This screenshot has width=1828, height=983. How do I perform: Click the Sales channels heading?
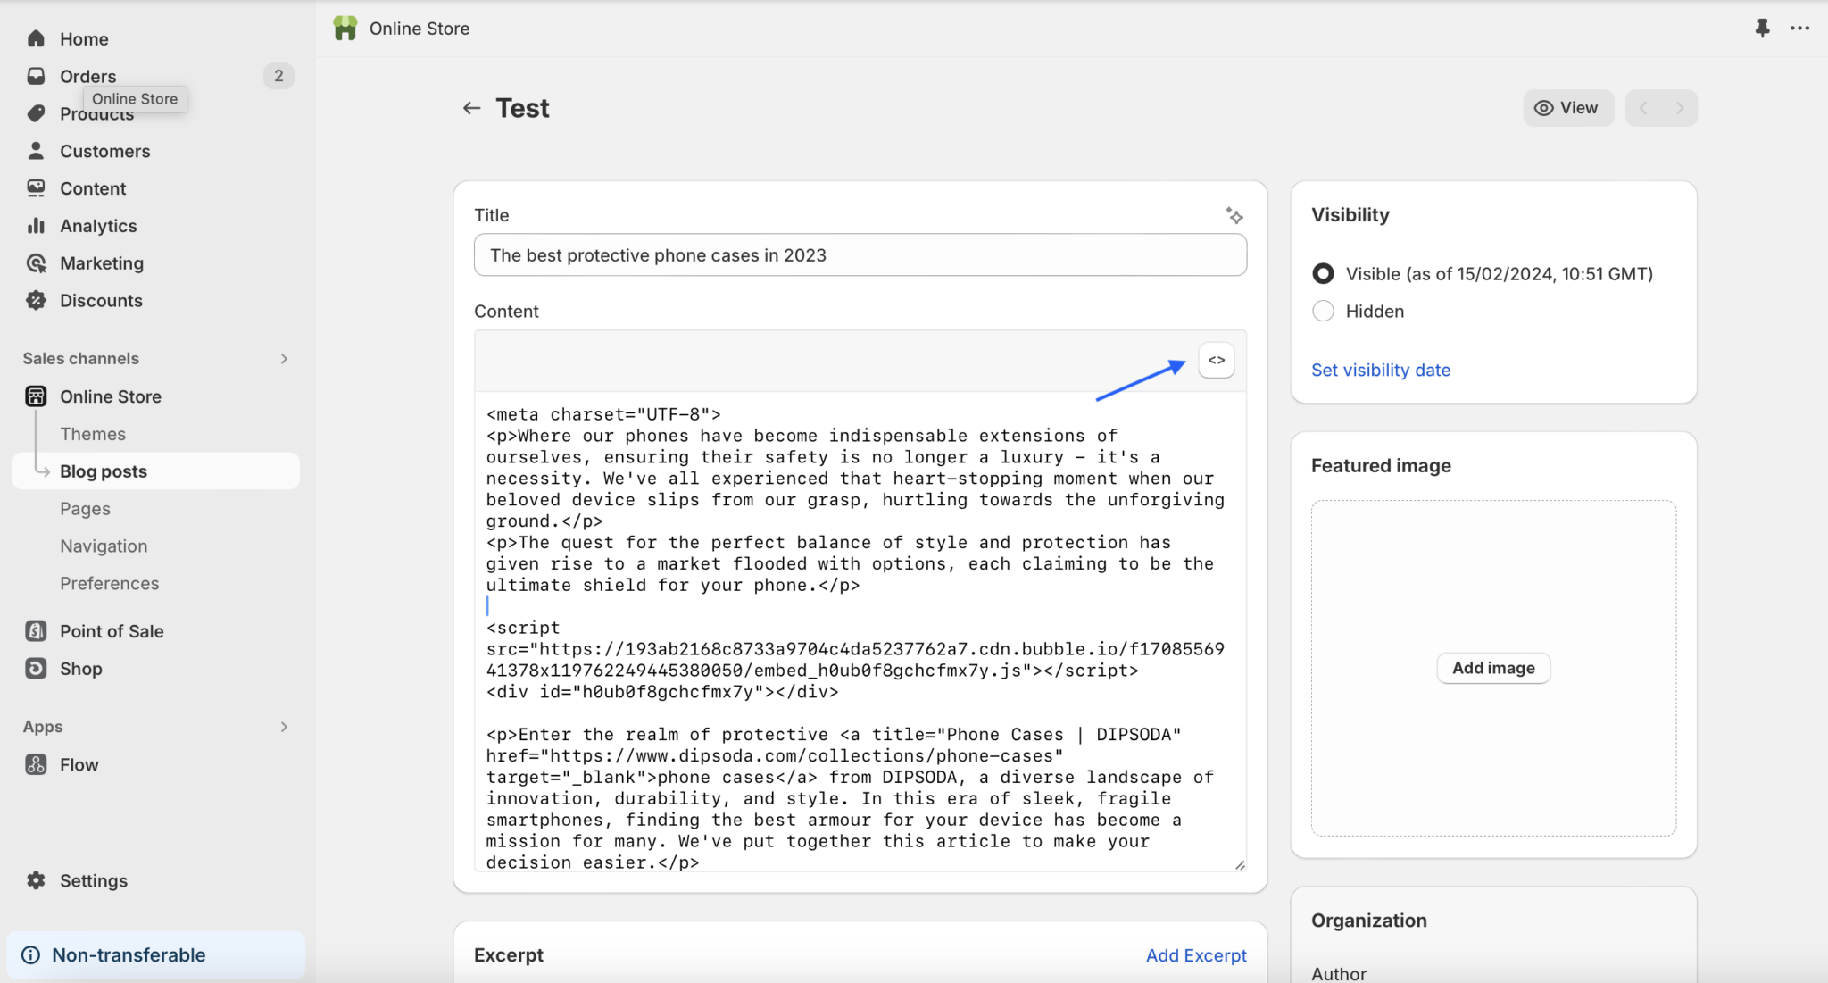coord(81,359)
